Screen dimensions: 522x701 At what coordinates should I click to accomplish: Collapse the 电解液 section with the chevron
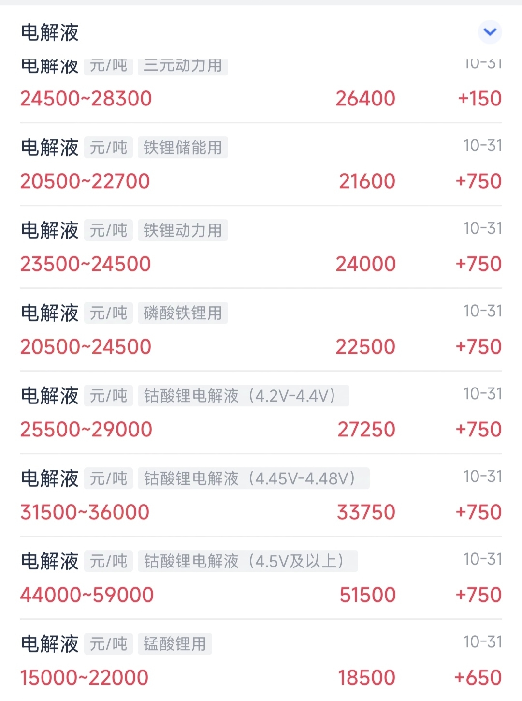[x=490, y=32]
